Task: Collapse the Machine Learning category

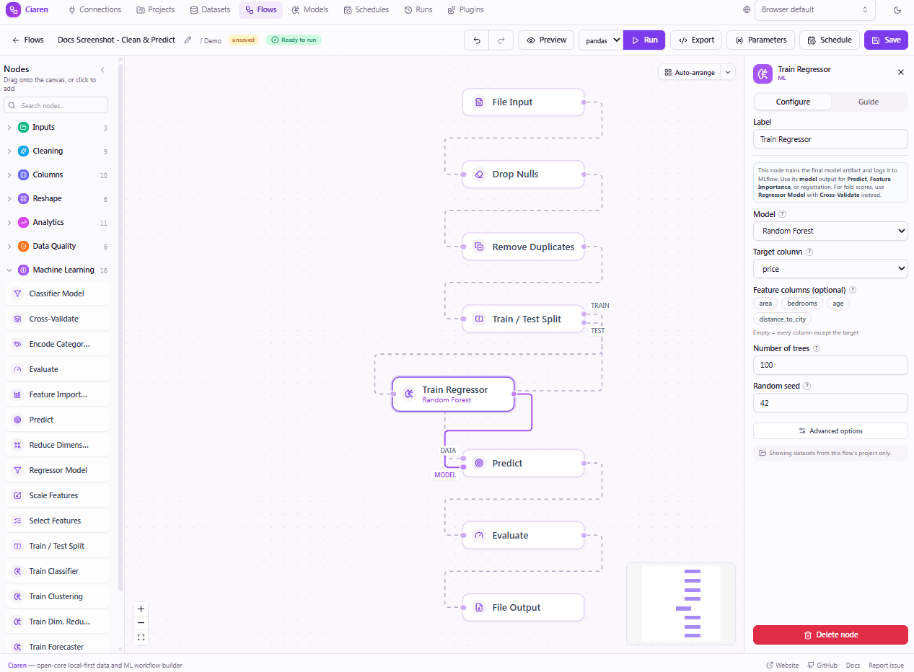Action: [58, 270]
